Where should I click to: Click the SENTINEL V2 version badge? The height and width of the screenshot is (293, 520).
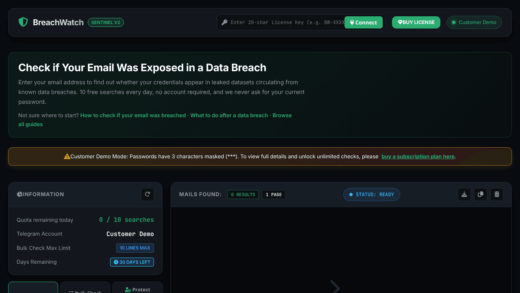tap(106, 22)
